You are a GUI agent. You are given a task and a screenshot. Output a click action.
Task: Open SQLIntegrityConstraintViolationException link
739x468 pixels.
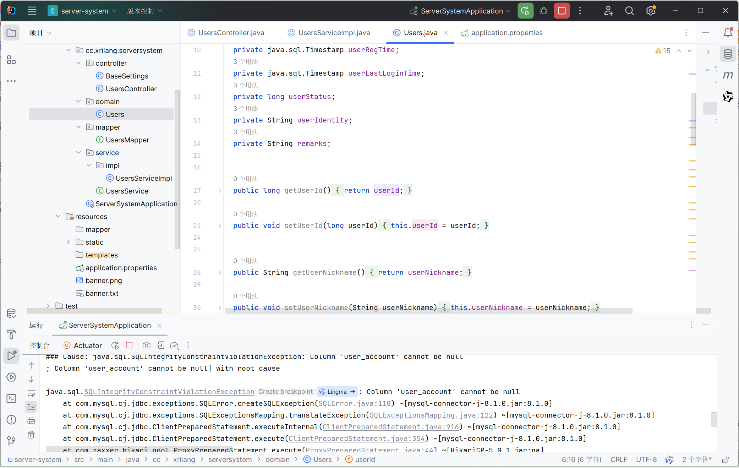point(169,392)
